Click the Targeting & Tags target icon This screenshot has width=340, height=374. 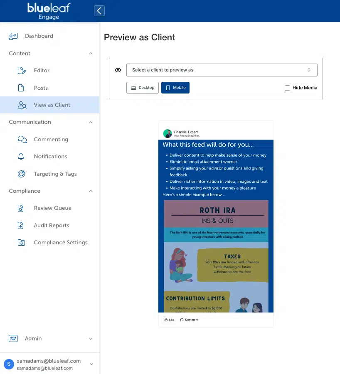coord(22,174)
